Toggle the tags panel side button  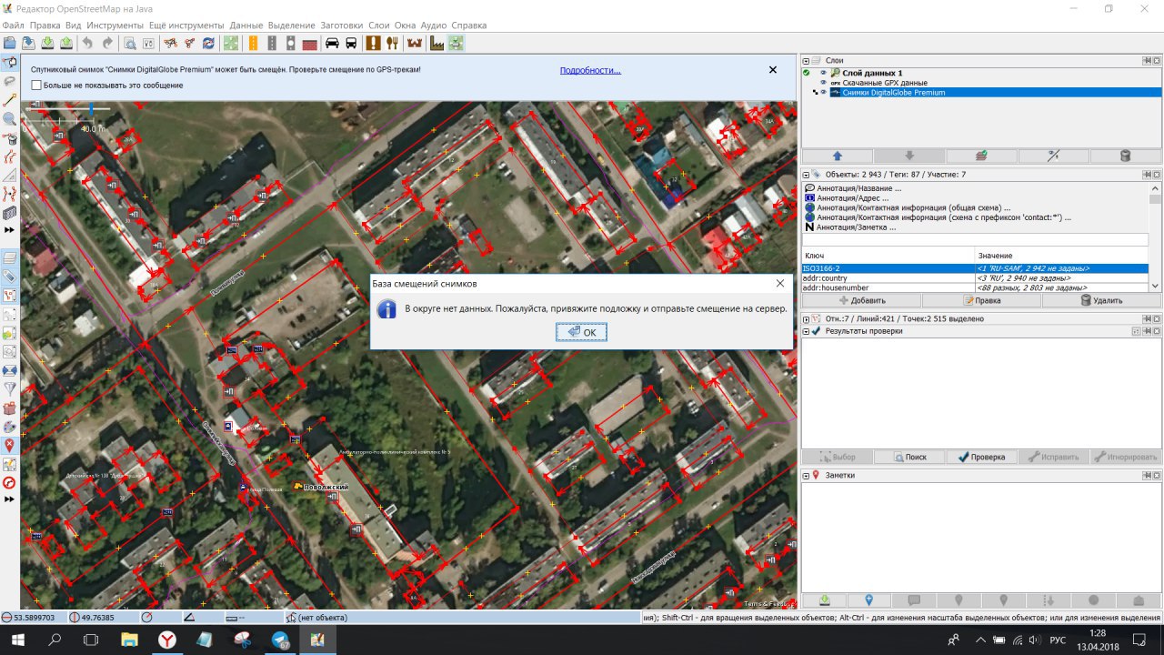tap(10, 276)
